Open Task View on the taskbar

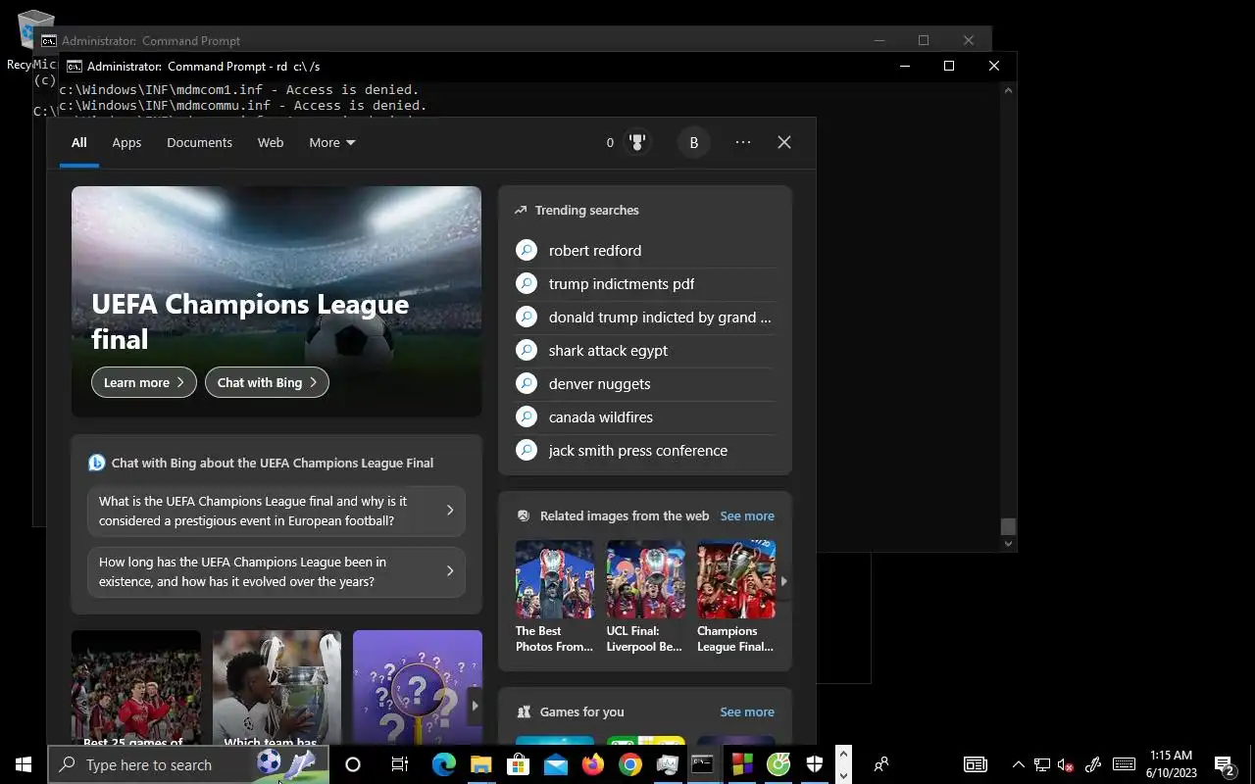click(x=399, y=764)
